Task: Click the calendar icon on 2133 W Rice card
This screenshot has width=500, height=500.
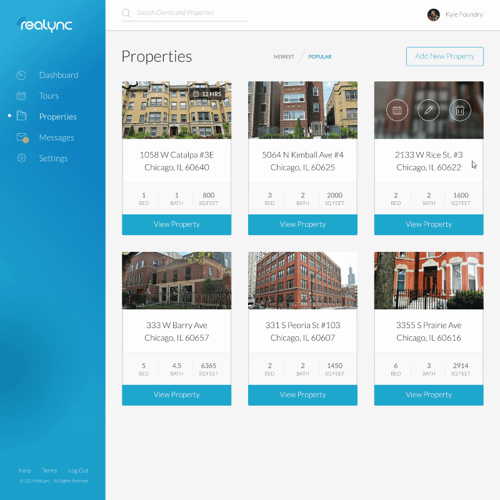Action: point(397,111)
